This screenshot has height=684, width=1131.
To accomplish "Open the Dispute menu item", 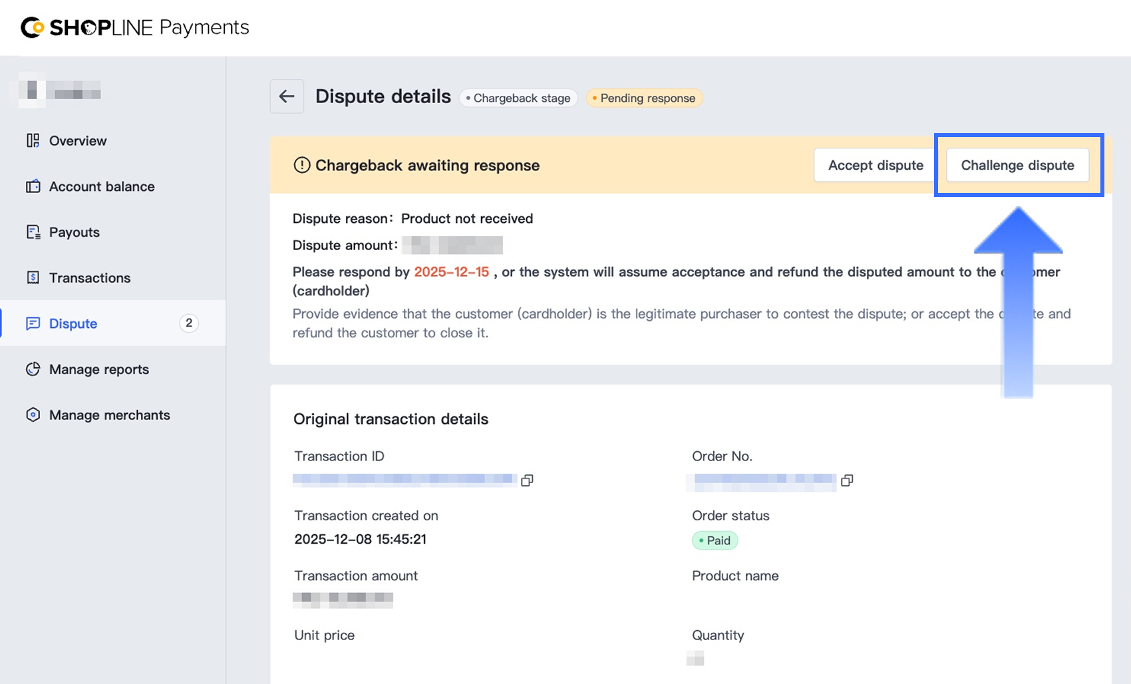I will [73, 323].
